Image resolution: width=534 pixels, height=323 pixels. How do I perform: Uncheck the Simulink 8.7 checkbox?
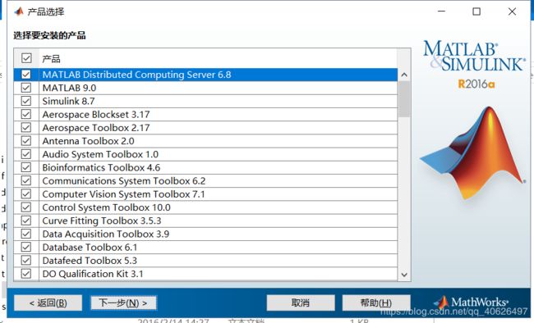click(26, 101)
